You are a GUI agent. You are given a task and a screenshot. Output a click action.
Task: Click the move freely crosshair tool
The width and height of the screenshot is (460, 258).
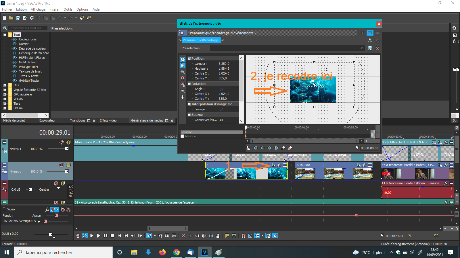pyautogui.click(x=183, y=97)
